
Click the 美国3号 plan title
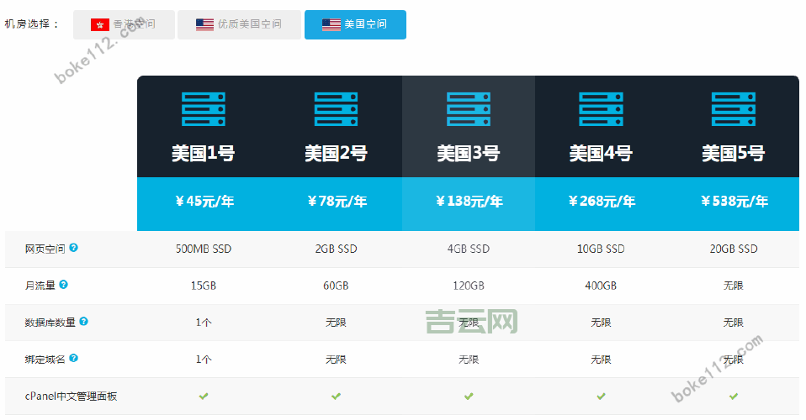[469, 154]
